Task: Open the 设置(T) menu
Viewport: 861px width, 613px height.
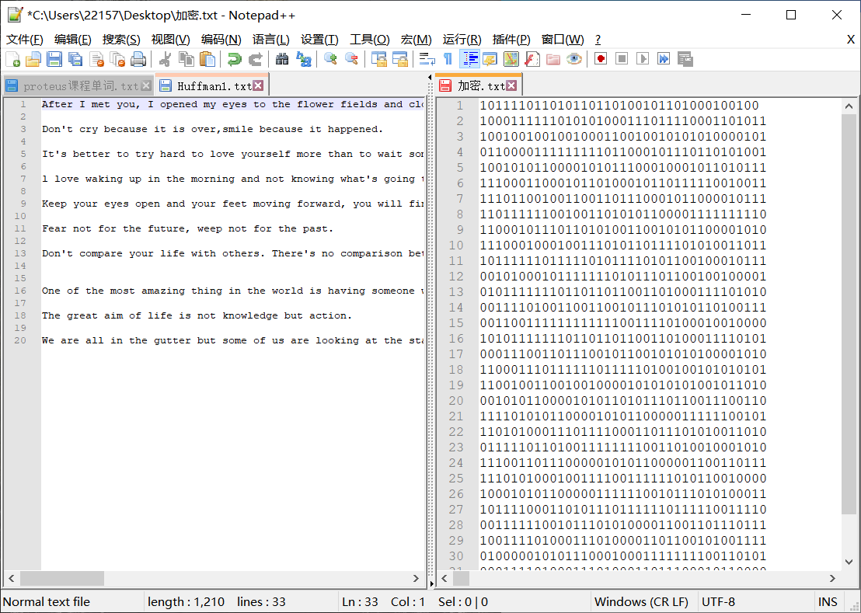Action: (319, 40)
